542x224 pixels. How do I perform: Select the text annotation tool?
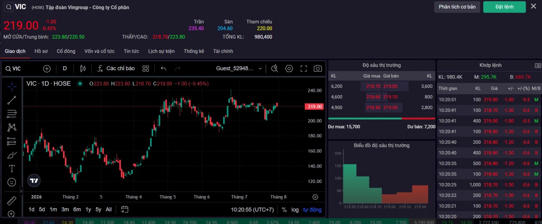[12, 169]
